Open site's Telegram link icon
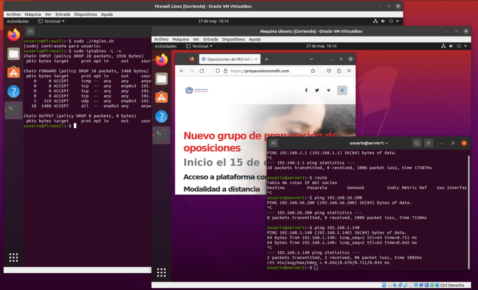 tap(328, 90)
